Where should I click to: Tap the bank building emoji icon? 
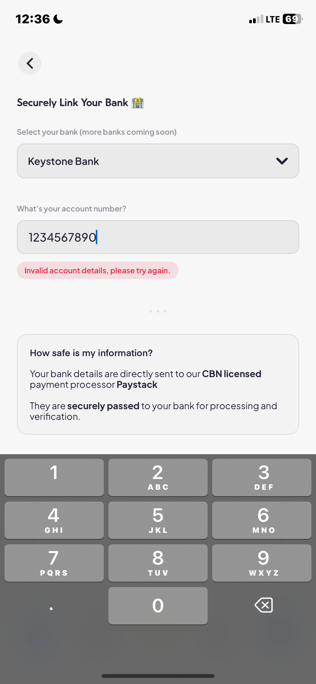[137, 103]
